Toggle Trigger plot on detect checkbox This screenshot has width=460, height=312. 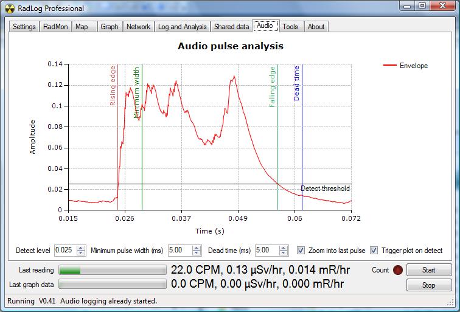point(374,251)
